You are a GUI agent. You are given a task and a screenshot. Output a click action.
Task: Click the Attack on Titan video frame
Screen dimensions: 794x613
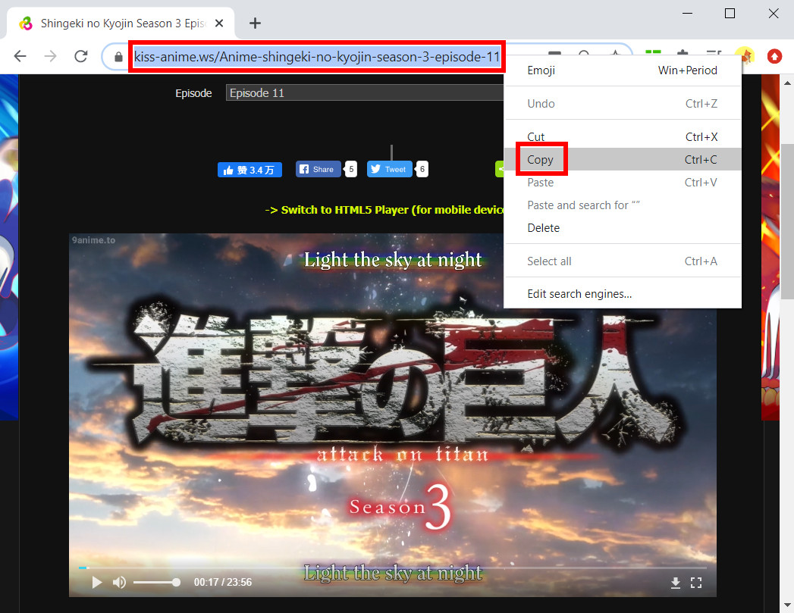(392, 414)
